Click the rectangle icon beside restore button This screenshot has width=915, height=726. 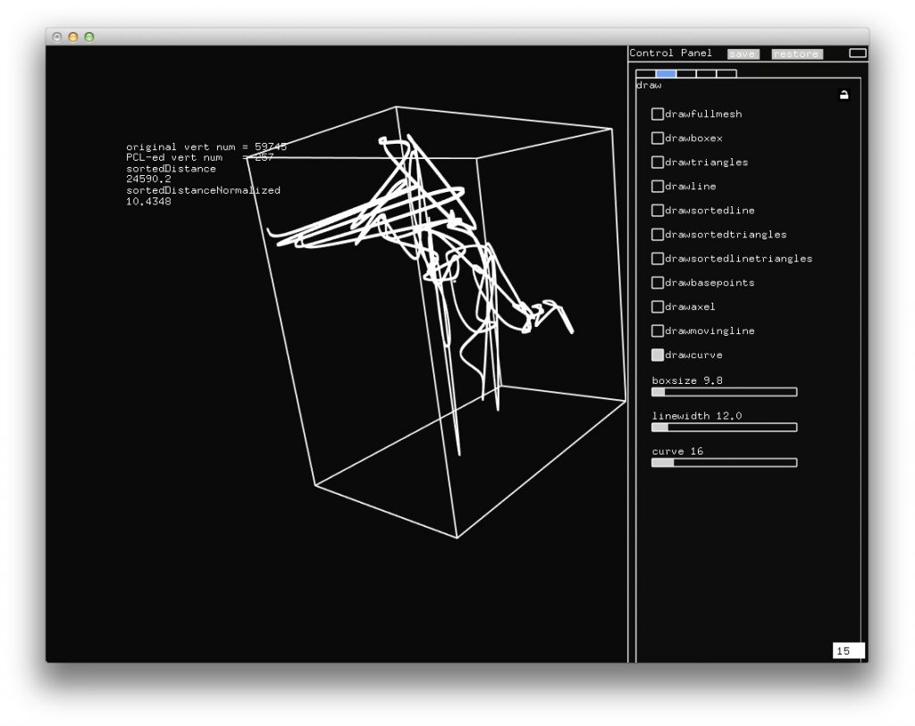click(857, 54)
